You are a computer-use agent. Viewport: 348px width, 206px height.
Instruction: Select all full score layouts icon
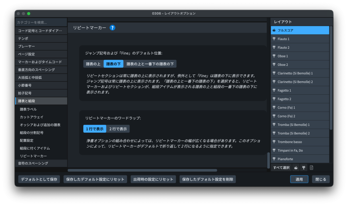(x=296, y=168)
